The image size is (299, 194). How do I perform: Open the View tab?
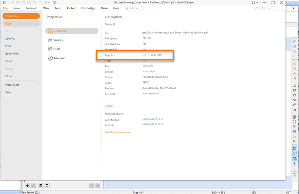[x=46, y=8]
